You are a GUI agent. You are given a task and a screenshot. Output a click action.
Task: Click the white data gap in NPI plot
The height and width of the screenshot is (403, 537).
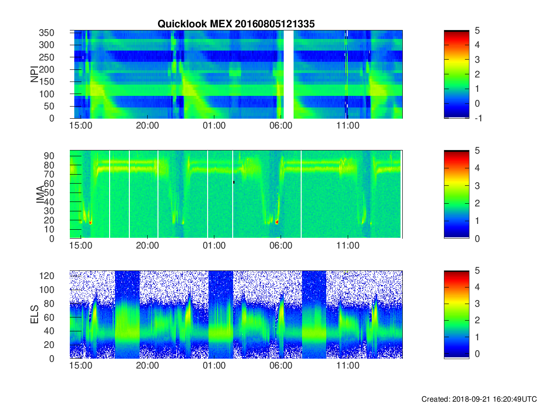point(289,74)
